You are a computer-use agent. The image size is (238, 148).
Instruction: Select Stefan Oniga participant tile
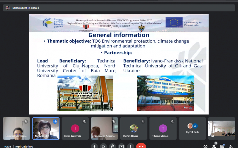(134, 128)
